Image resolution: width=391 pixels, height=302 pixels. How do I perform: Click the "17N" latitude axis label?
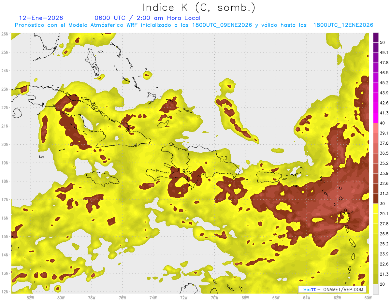pyautogui.click(x=5, y=200)
